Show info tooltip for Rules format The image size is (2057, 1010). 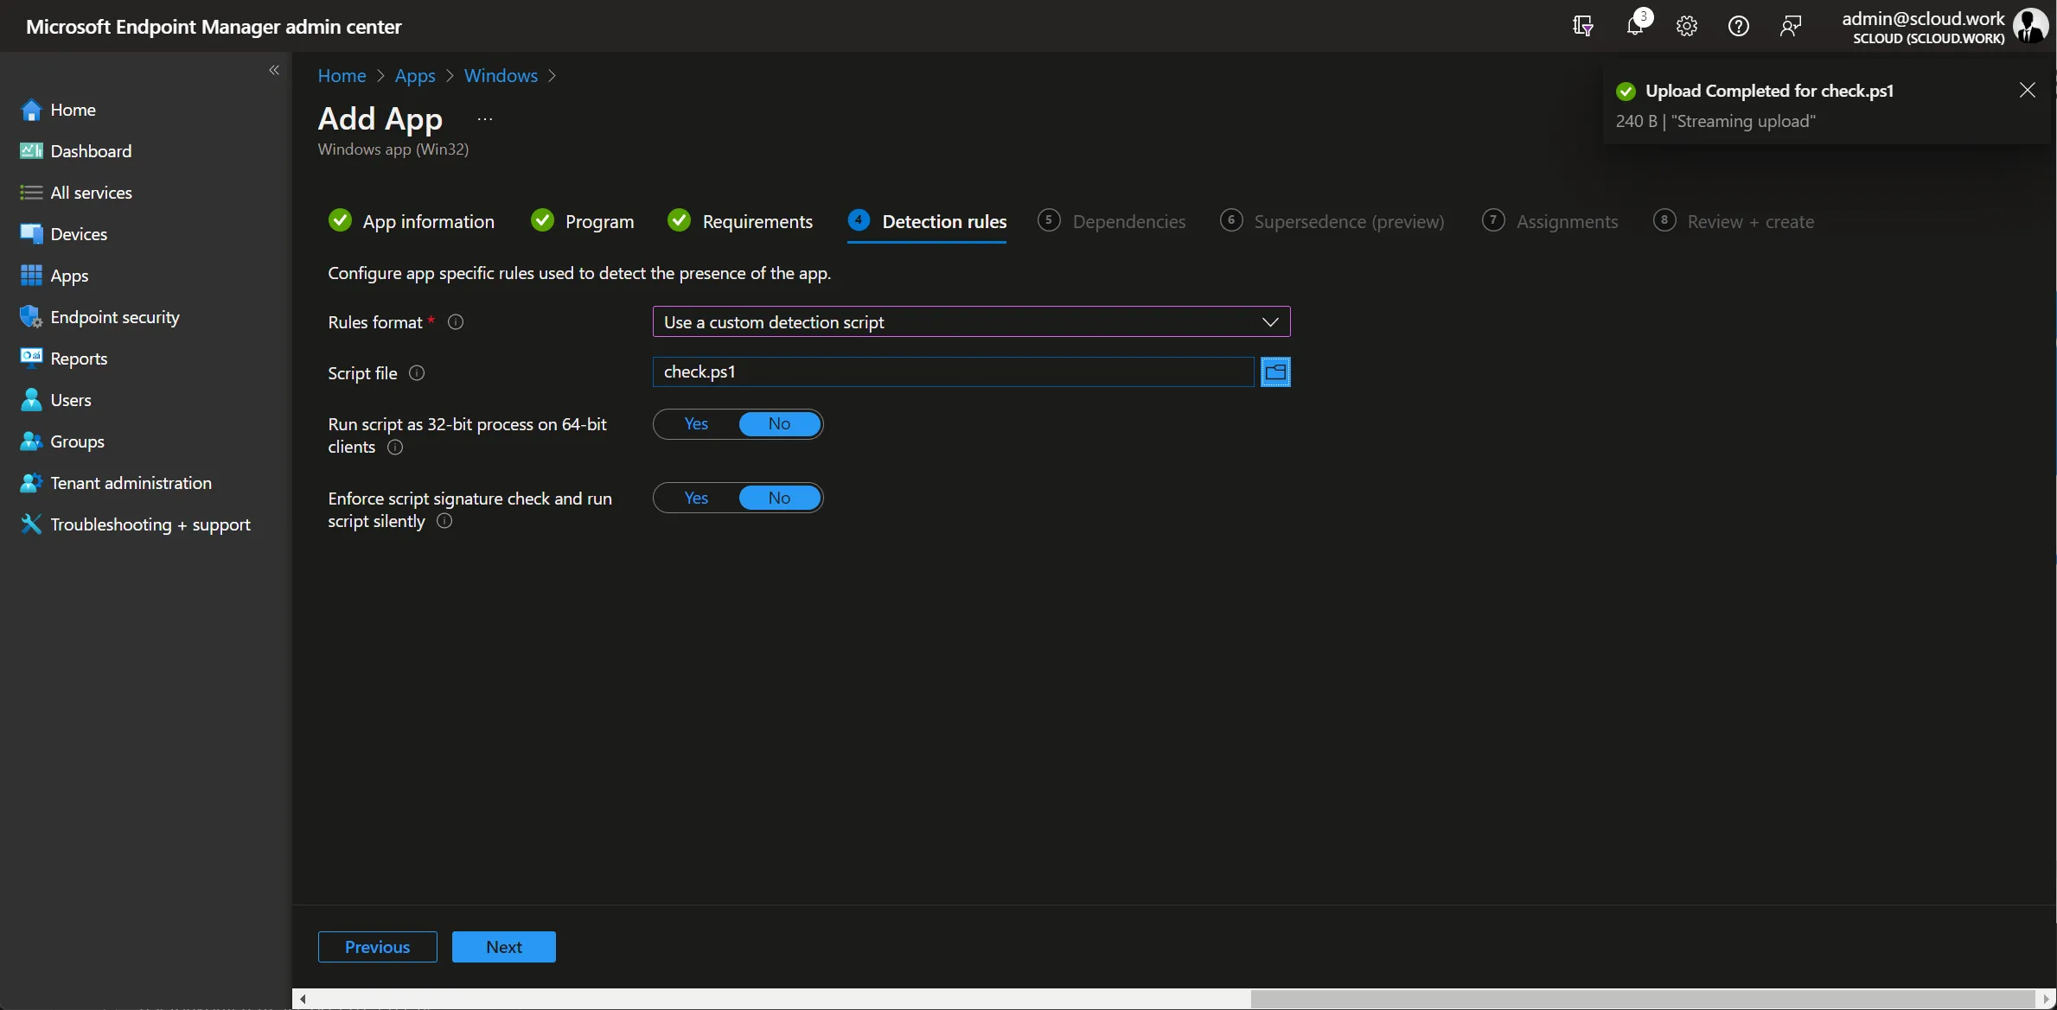point(456,322)
